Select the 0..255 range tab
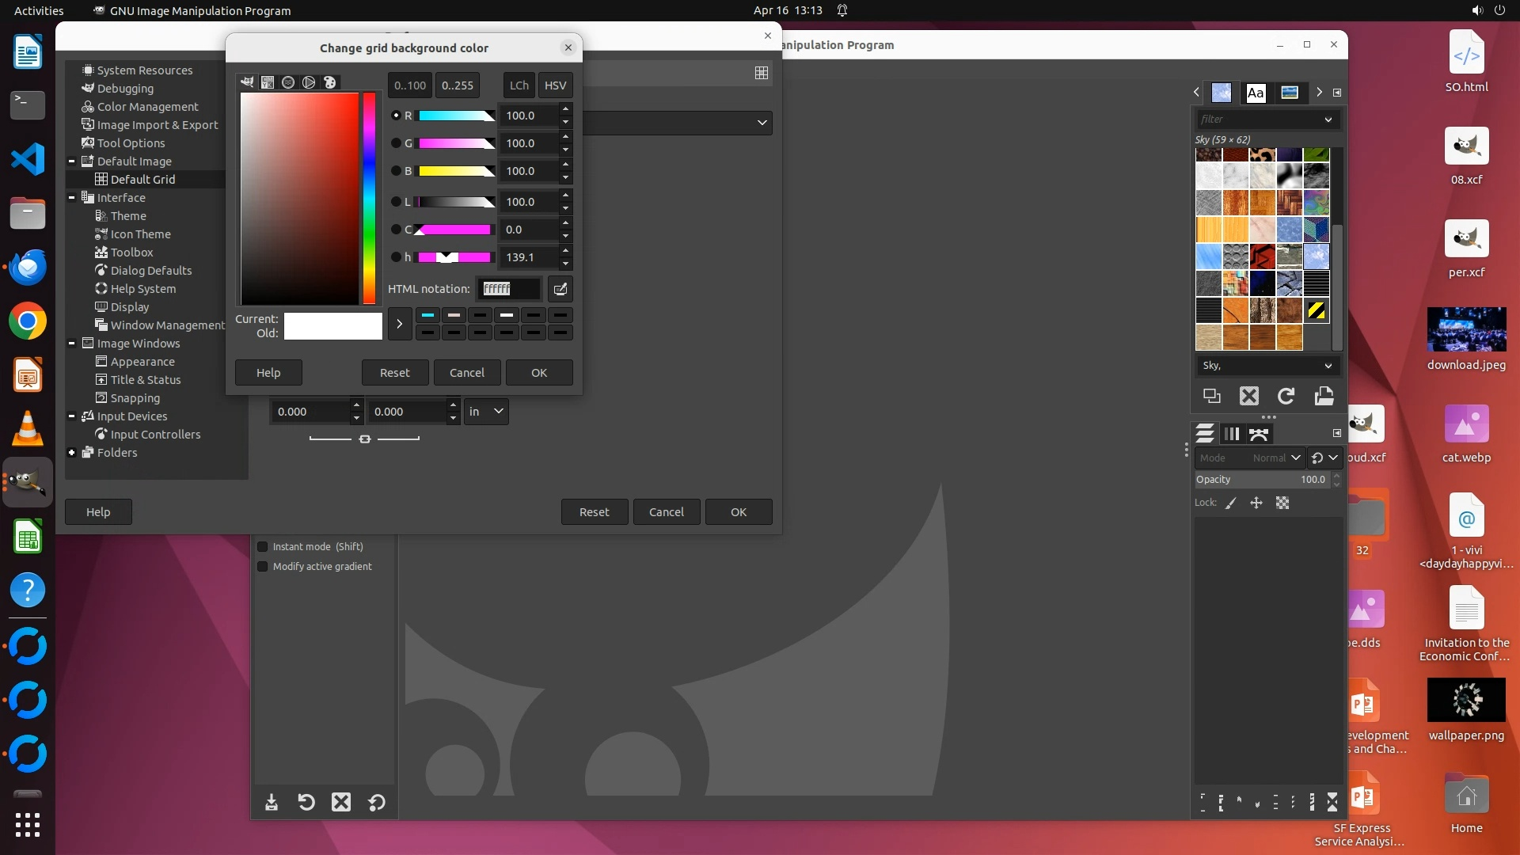 click(457, 85)
